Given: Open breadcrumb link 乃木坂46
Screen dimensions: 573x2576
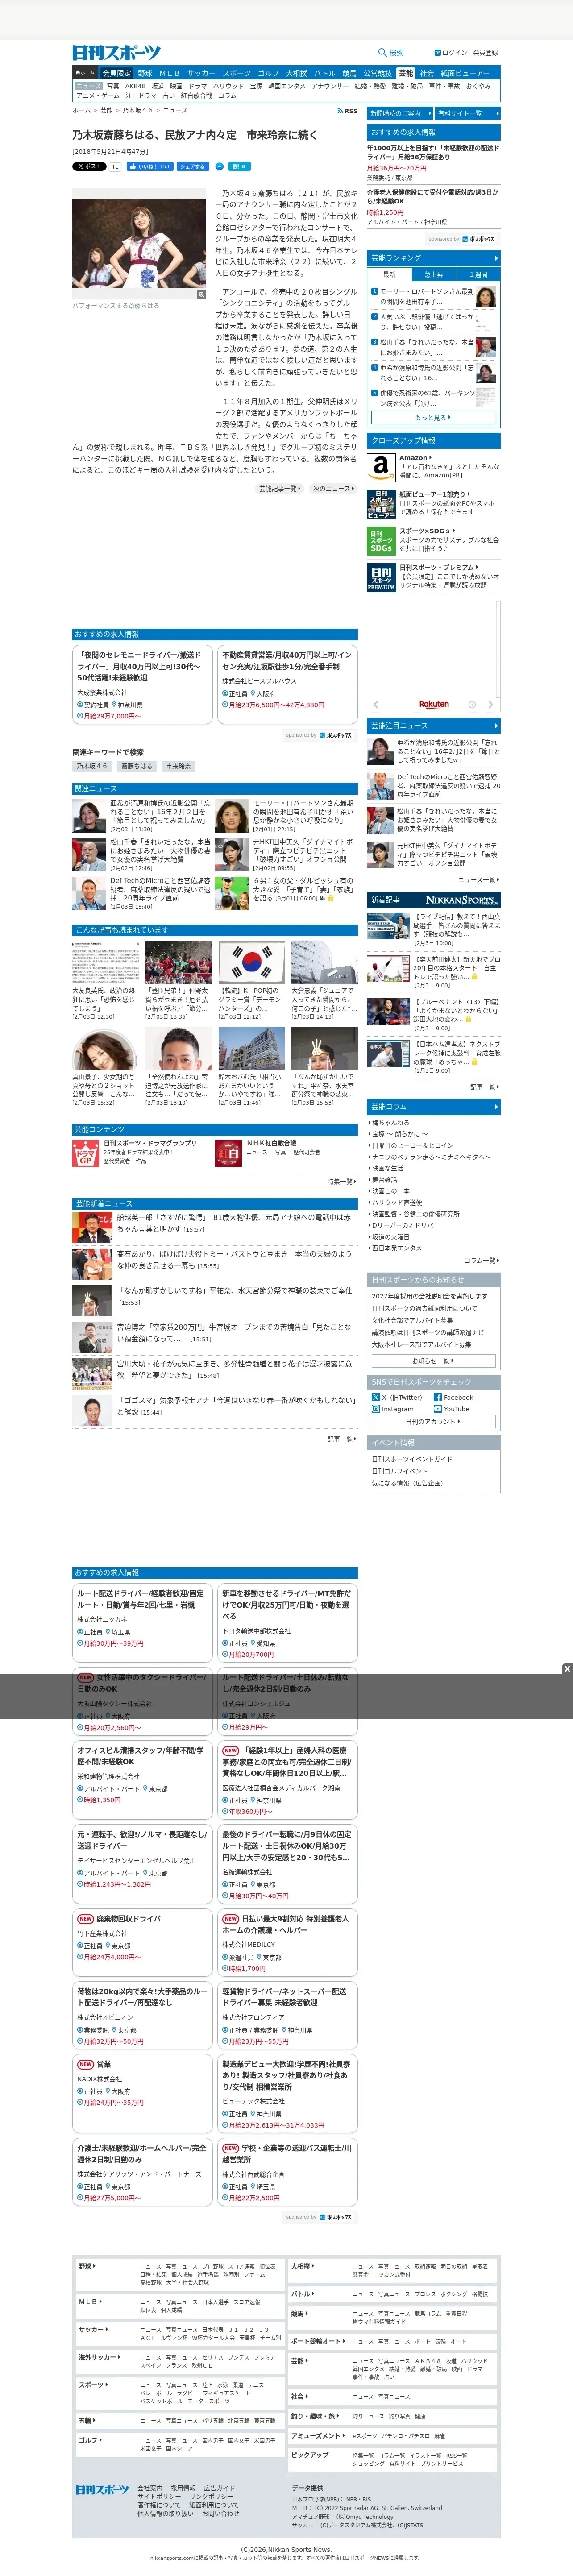Looking at the screenshot, I should coord(138,111).
